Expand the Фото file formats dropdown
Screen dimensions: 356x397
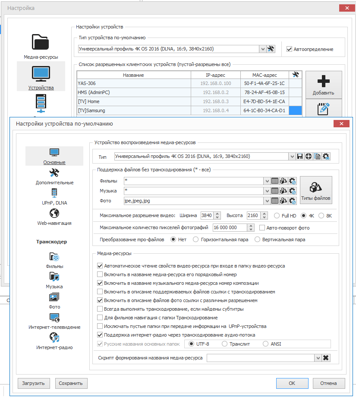267,201
